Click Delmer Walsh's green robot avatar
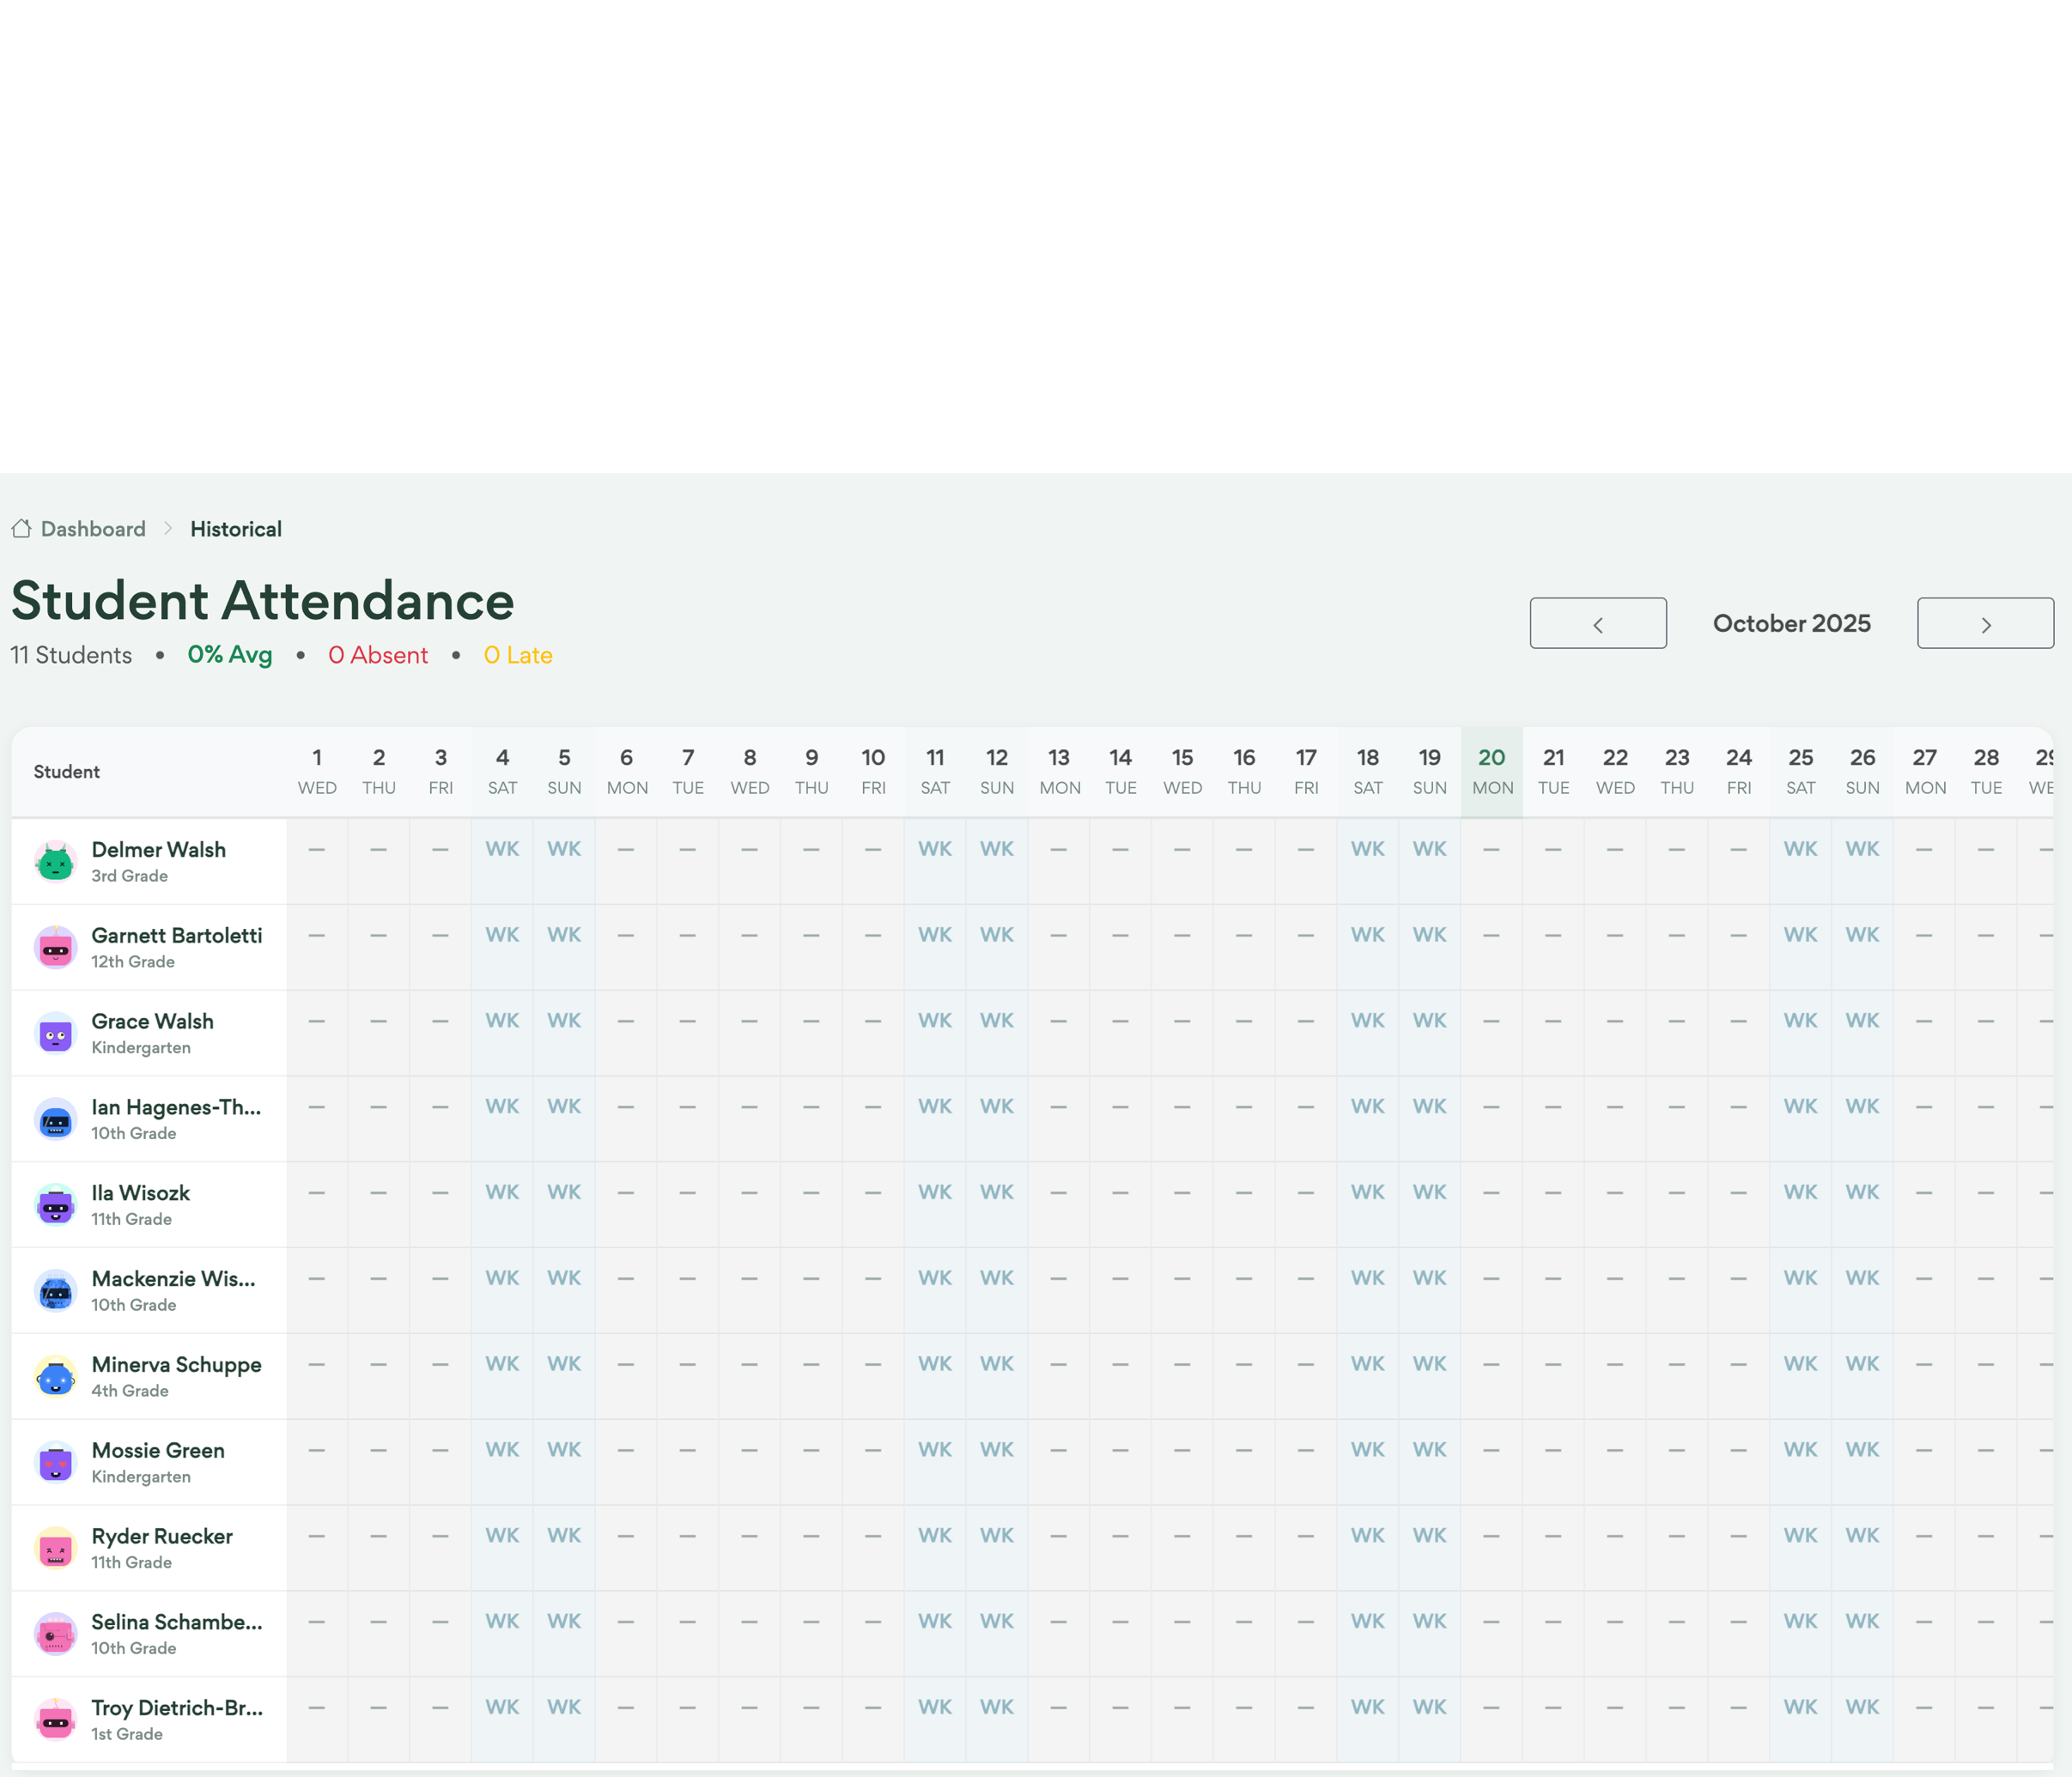Viewport: 2072px width, 1777px height. coord(56,861)
